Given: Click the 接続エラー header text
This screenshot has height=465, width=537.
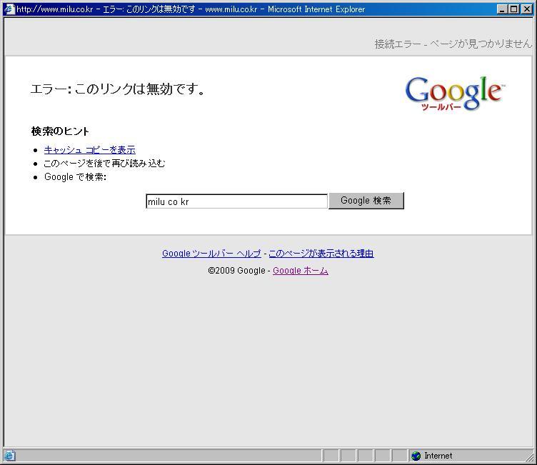Looking at the screenshot, I should click(x=453, y=44).
